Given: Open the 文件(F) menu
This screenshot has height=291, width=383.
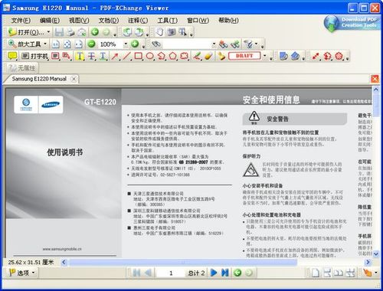Looking at the screenshot, I should click(x=21, y=20).
